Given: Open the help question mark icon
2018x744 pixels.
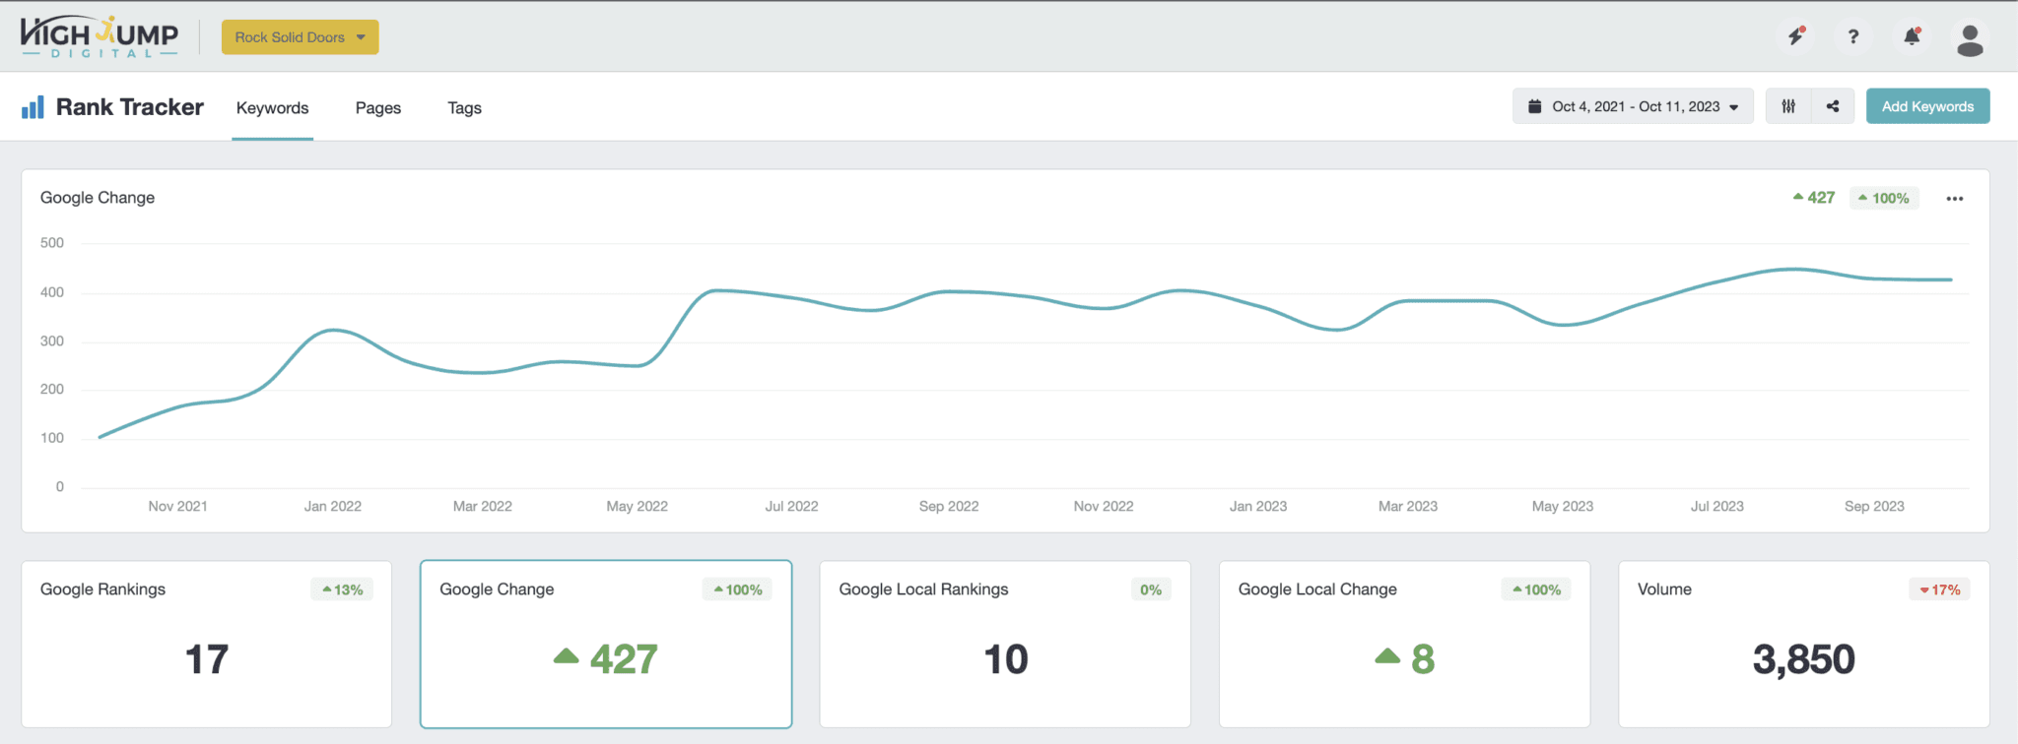Looking at the screenshot, I should click(1853, 36).
